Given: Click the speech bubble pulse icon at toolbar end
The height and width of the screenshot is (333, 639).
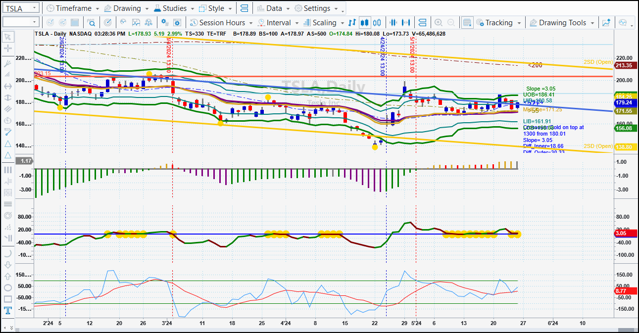Looking at the screenshot, I should (x=623, y=23).
